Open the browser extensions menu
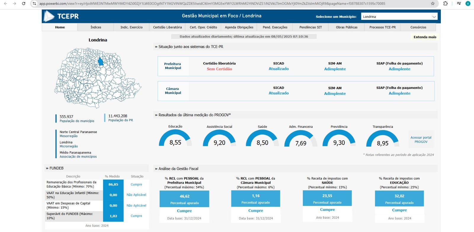 coord(445,4)
